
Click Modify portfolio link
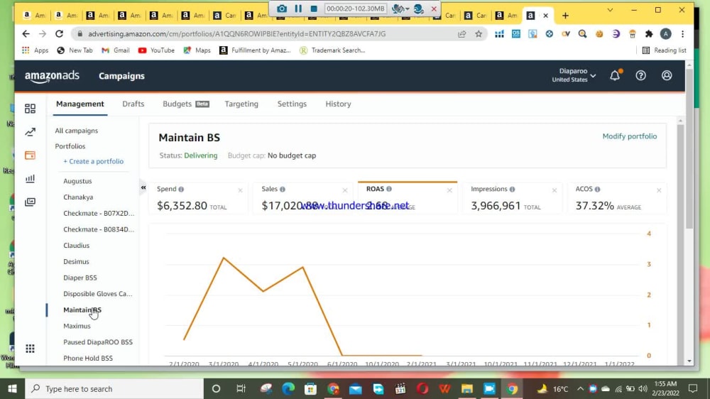629,136
